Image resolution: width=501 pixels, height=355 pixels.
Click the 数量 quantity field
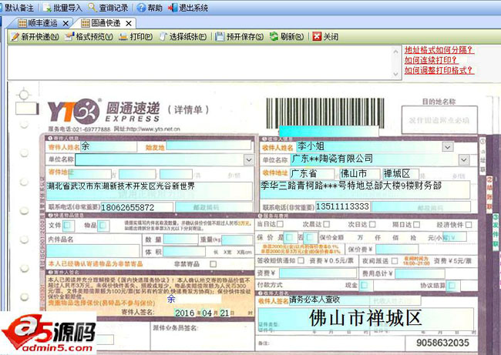[180, 239]
